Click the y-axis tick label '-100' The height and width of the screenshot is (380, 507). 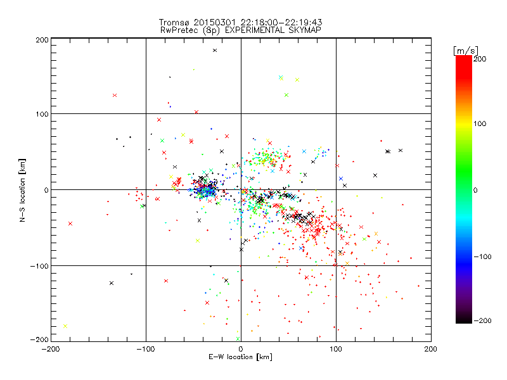(x=39, y=266)
